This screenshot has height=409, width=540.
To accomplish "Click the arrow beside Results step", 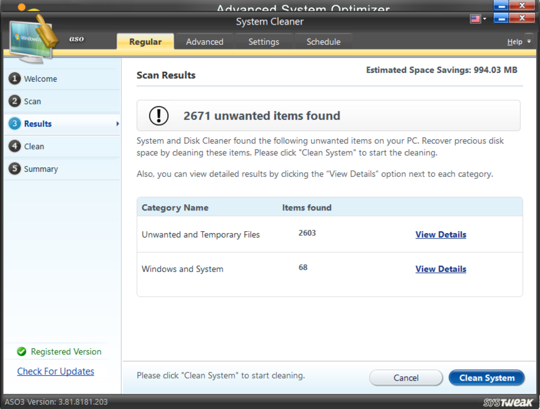I will [x=118, y=123].
